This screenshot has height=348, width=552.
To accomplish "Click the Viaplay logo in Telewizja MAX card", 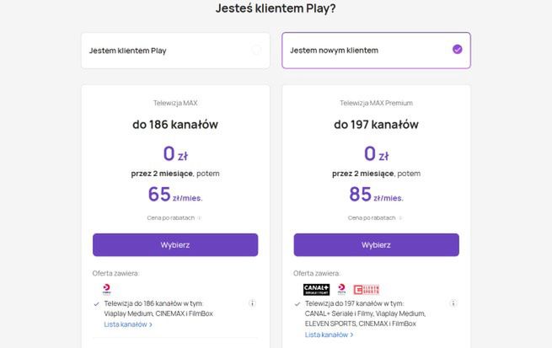I will click(x=105, y=288).
